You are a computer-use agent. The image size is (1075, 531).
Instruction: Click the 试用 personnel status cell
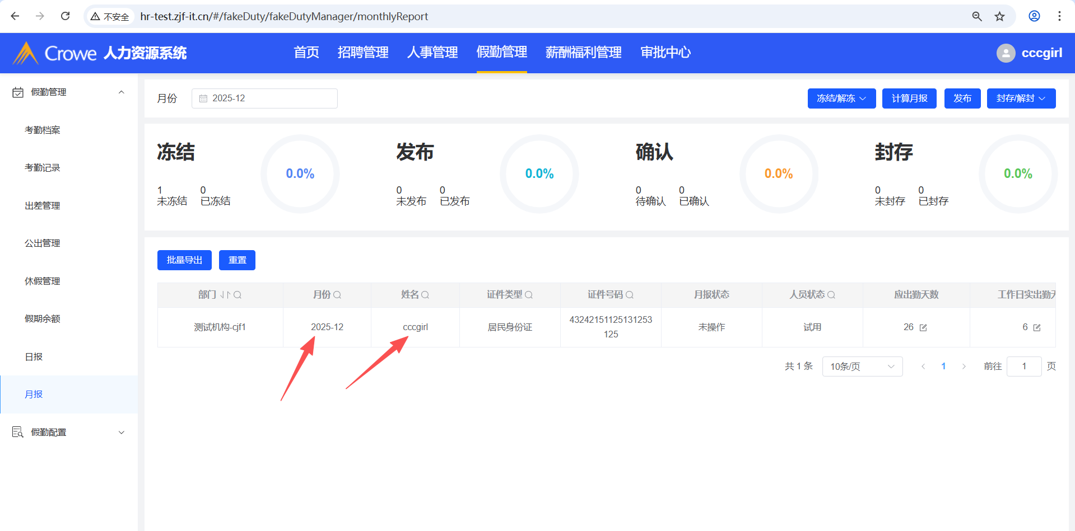(x=812, y=327)
